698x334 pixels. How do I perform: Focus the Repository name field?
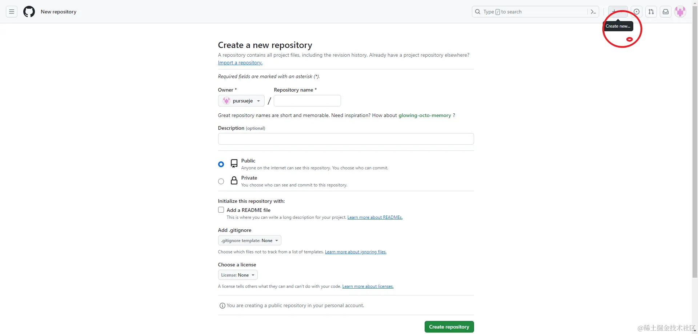[x=307, y=101]
